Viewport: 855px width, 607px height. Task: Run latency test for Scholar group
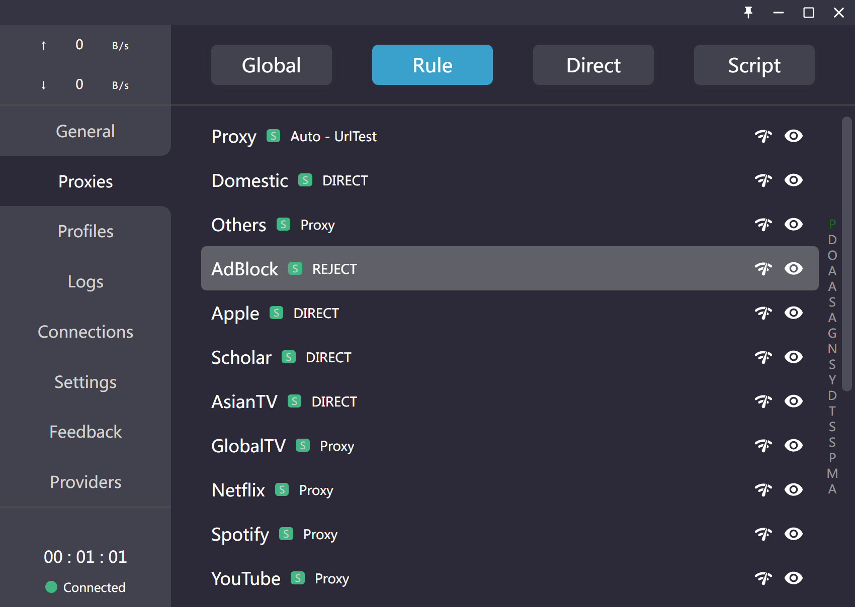(763, 357)
